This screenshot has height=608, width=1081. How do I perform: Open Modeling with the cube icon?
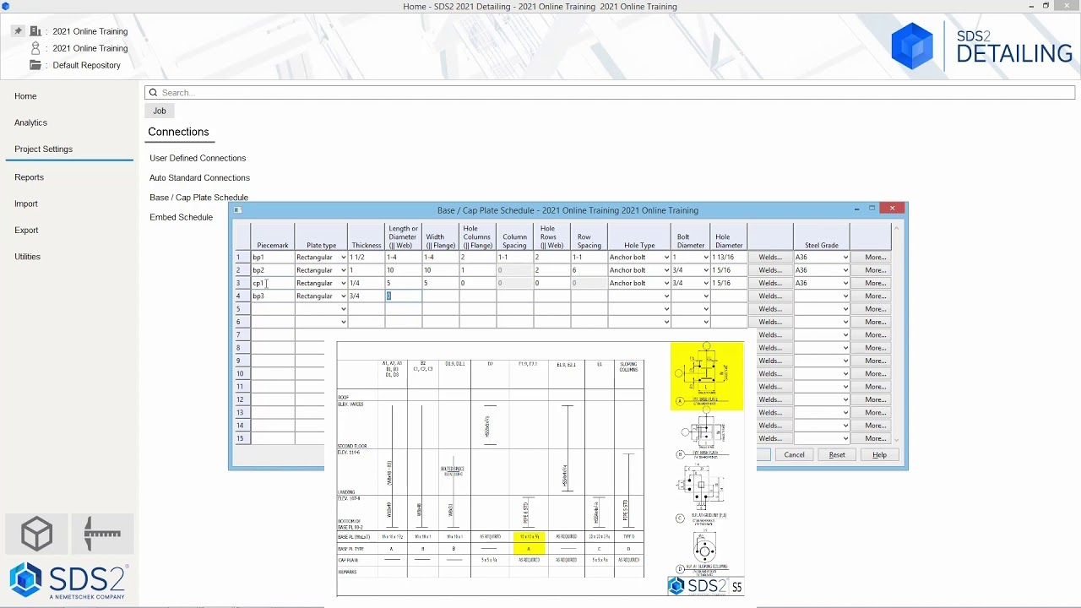[37, 534]
